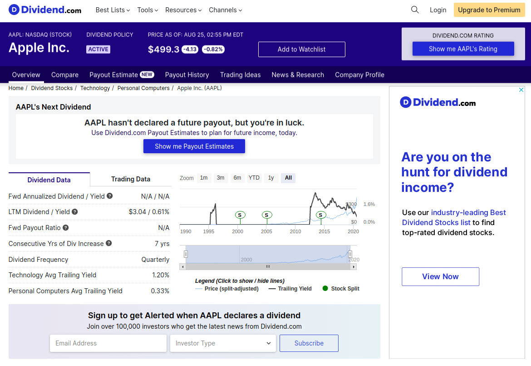The image size is (531, 366).
Task: Toggle Stock Split legend green dot
Action: click(x=325, y=288)
